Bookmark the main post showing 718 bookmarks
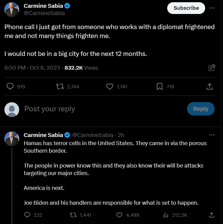 [x=160, y=86]
